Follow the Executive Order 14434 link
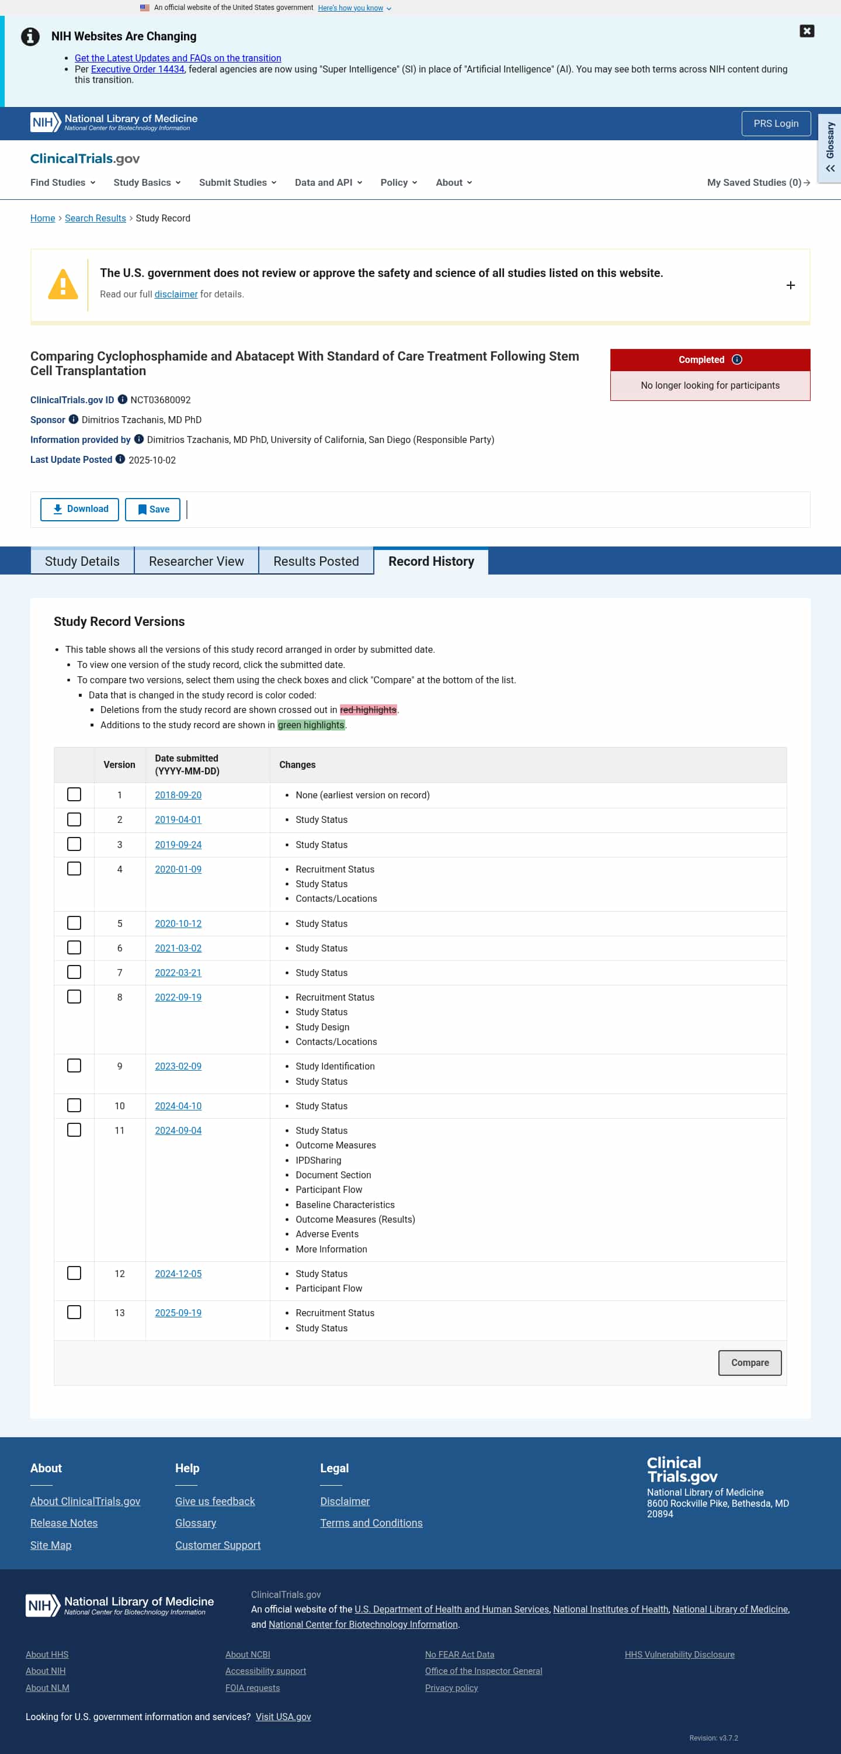This screenshot has width=841, height=1754. point(137,70)
